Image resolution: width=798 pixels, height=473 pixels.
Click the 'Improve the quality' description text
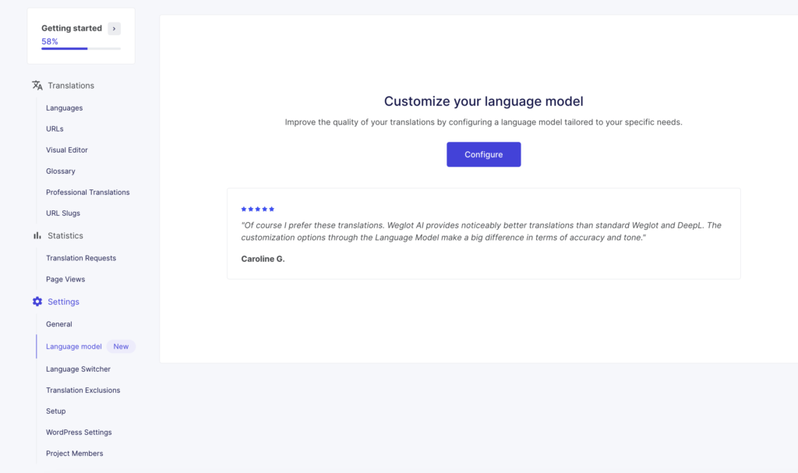click(483, 122)
